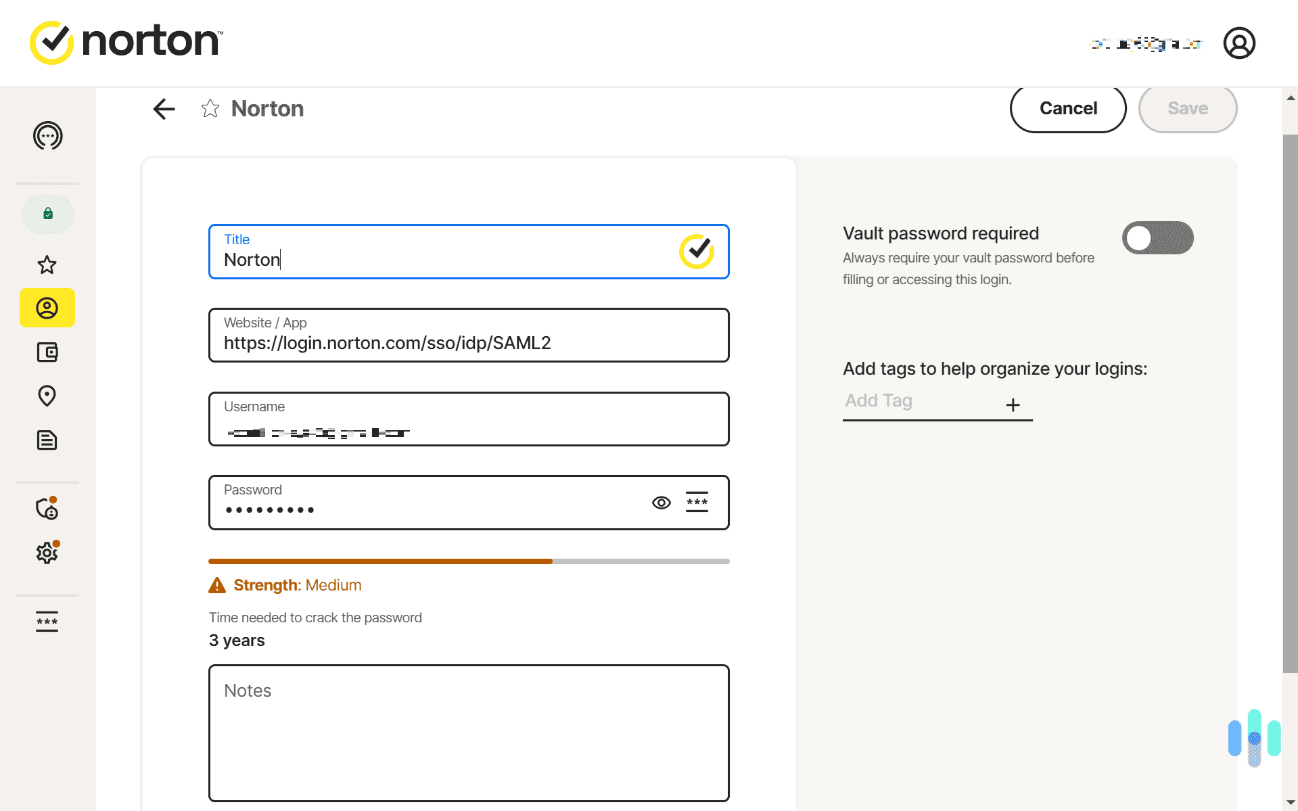Click the Website / App URL field

(469, 335)
